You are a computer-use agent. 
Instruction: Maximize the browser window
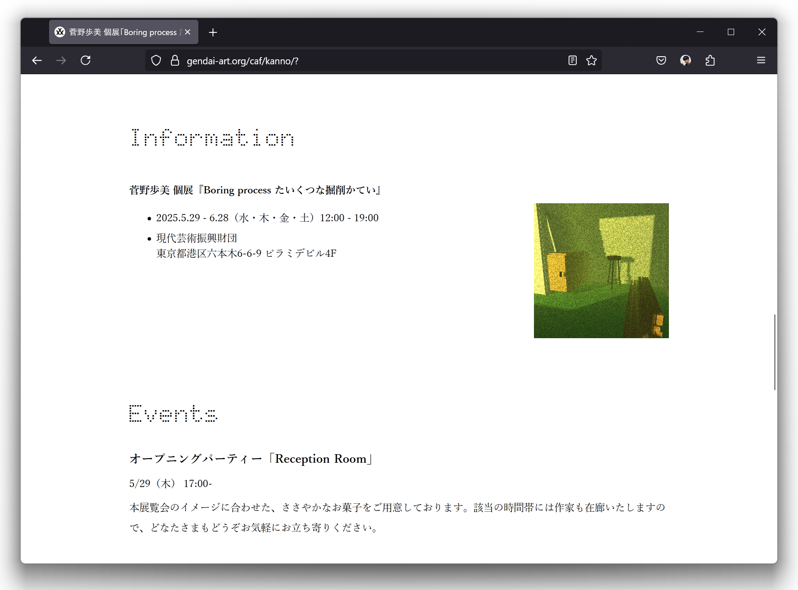[731, 32]
